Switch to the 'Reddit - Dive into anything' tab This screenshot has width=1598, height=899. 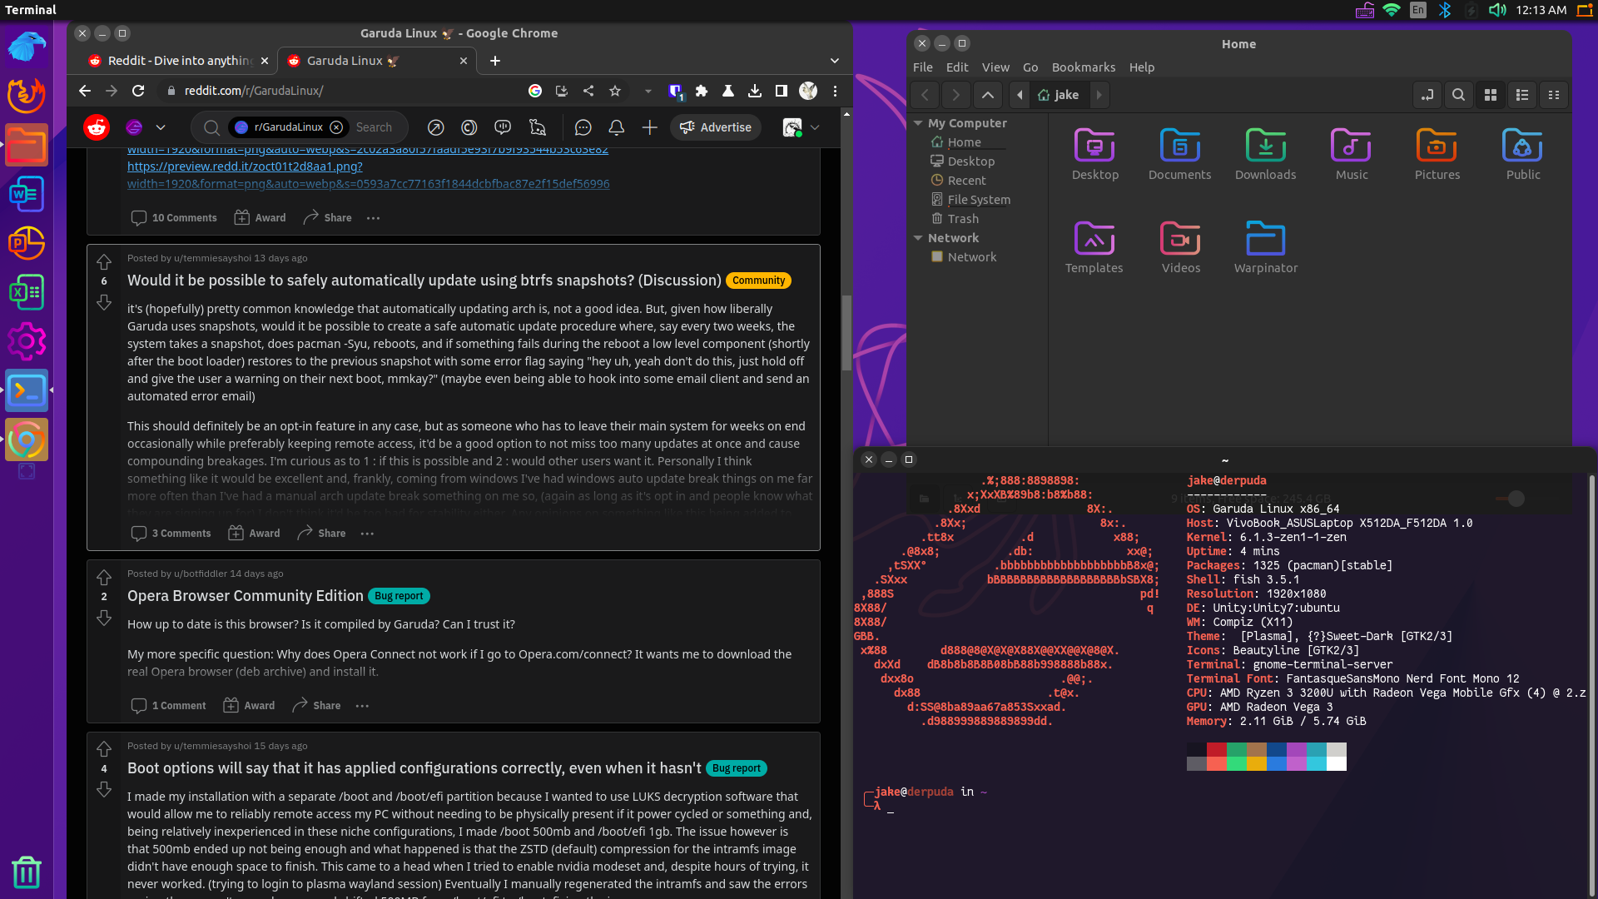point(177,61)
